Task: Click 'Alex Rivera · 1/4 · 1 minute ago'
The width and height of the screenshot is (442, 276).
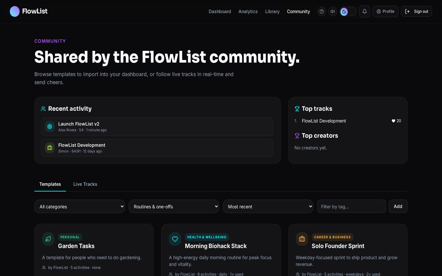Action: pos(82,130)
